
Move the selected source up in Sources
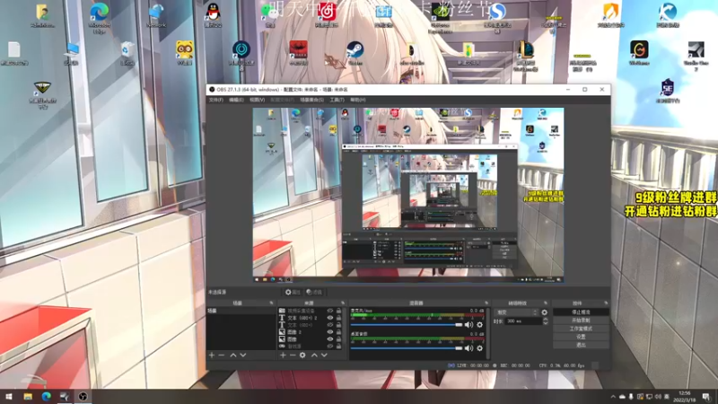314,355
